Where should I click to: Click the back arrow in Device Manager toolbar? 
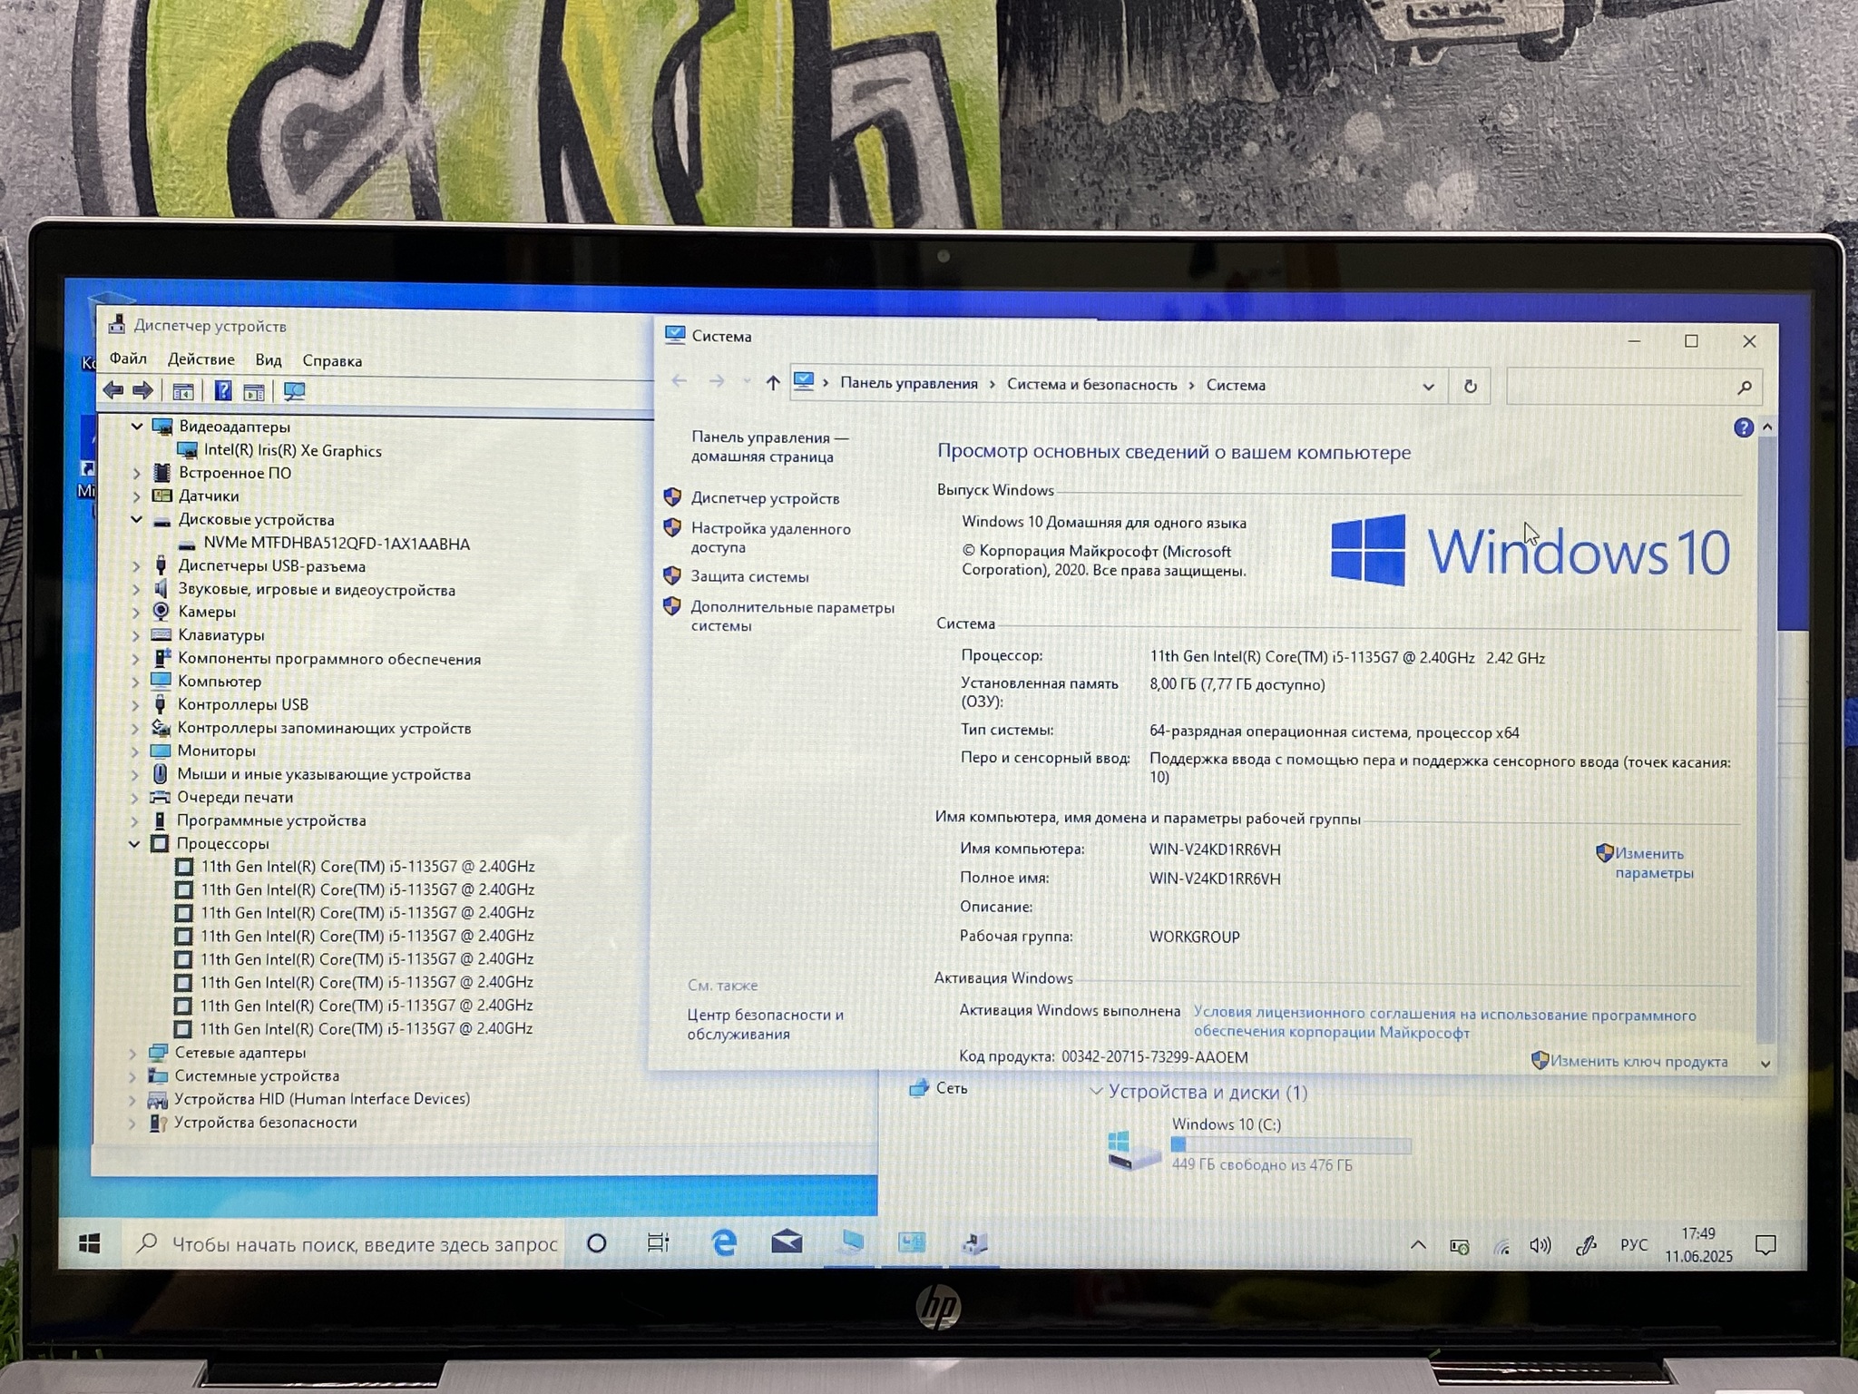click(113, 390)
